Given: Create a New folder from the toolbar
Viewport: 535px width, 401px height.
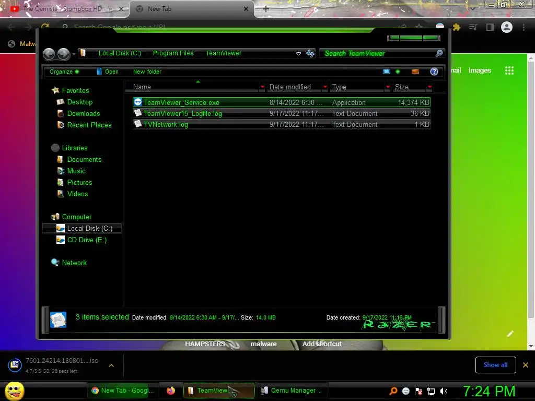Looking at the screenshot, I should point(147,72).
